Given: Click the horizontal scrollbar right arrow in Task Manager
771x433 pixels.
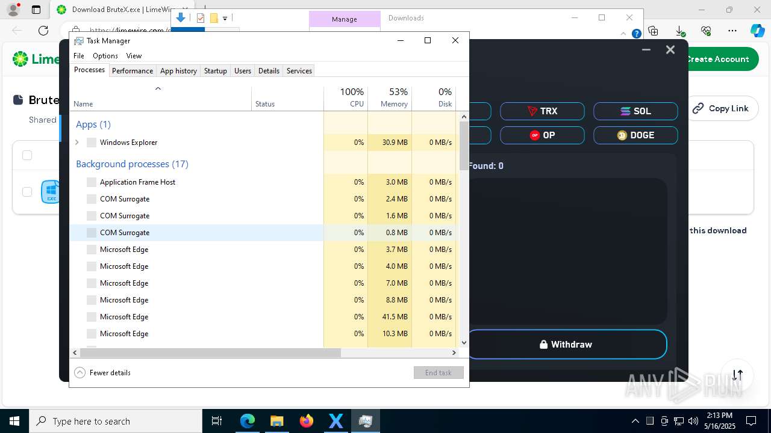Looking at the screenshot, I should (454, 353).
